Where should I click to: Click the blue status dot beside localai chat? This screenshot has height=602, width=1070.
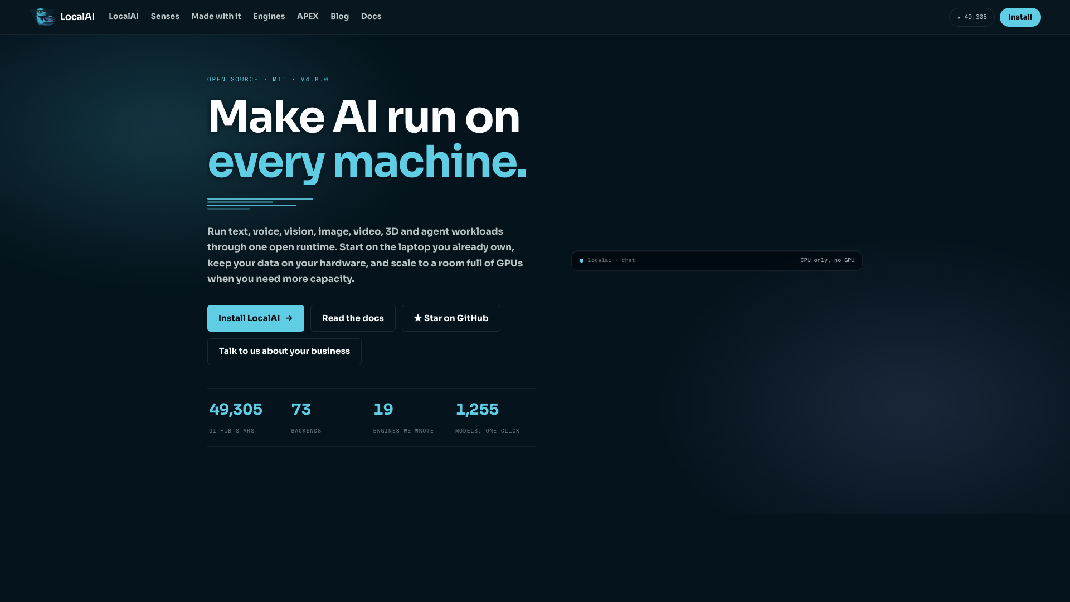tap(581, 260)
